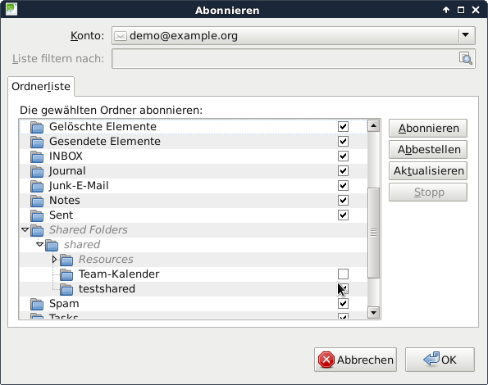The height and width of the screenshot is (385, 488).
Task: Click the Resources folder icon
Action: 66,260
